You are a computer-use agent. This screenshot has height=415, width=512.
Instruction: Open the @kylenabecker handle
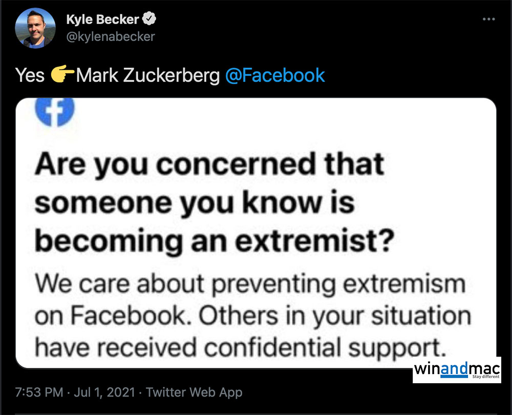(110, 36)
